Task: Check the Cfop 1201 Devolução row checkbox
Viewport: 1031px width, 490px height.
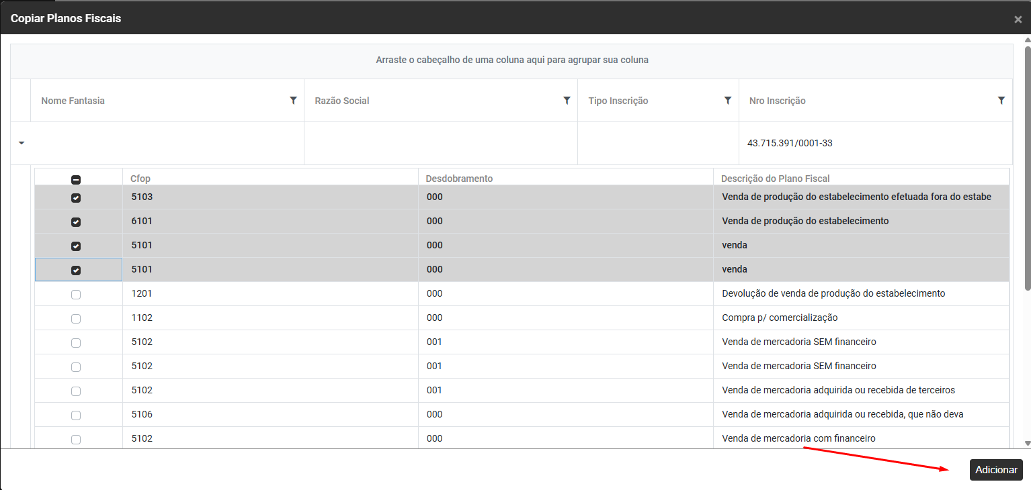Action: 76,295
